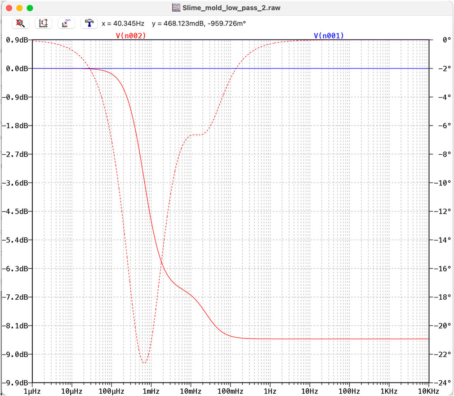Close the waveform window with red button

9,8
